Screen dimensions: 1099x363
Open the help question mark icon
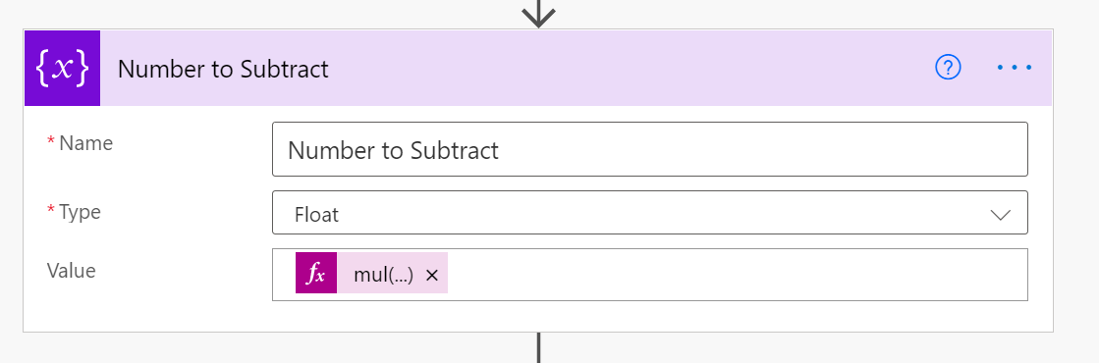point(948,68)
